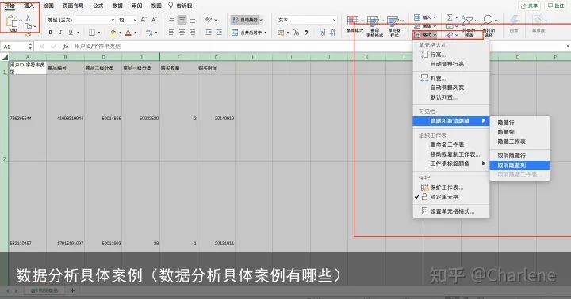Image resolution: width=571 pixels, height=299 pixels.
Task: Apply percent style with % icon
Action: point(296,32)
